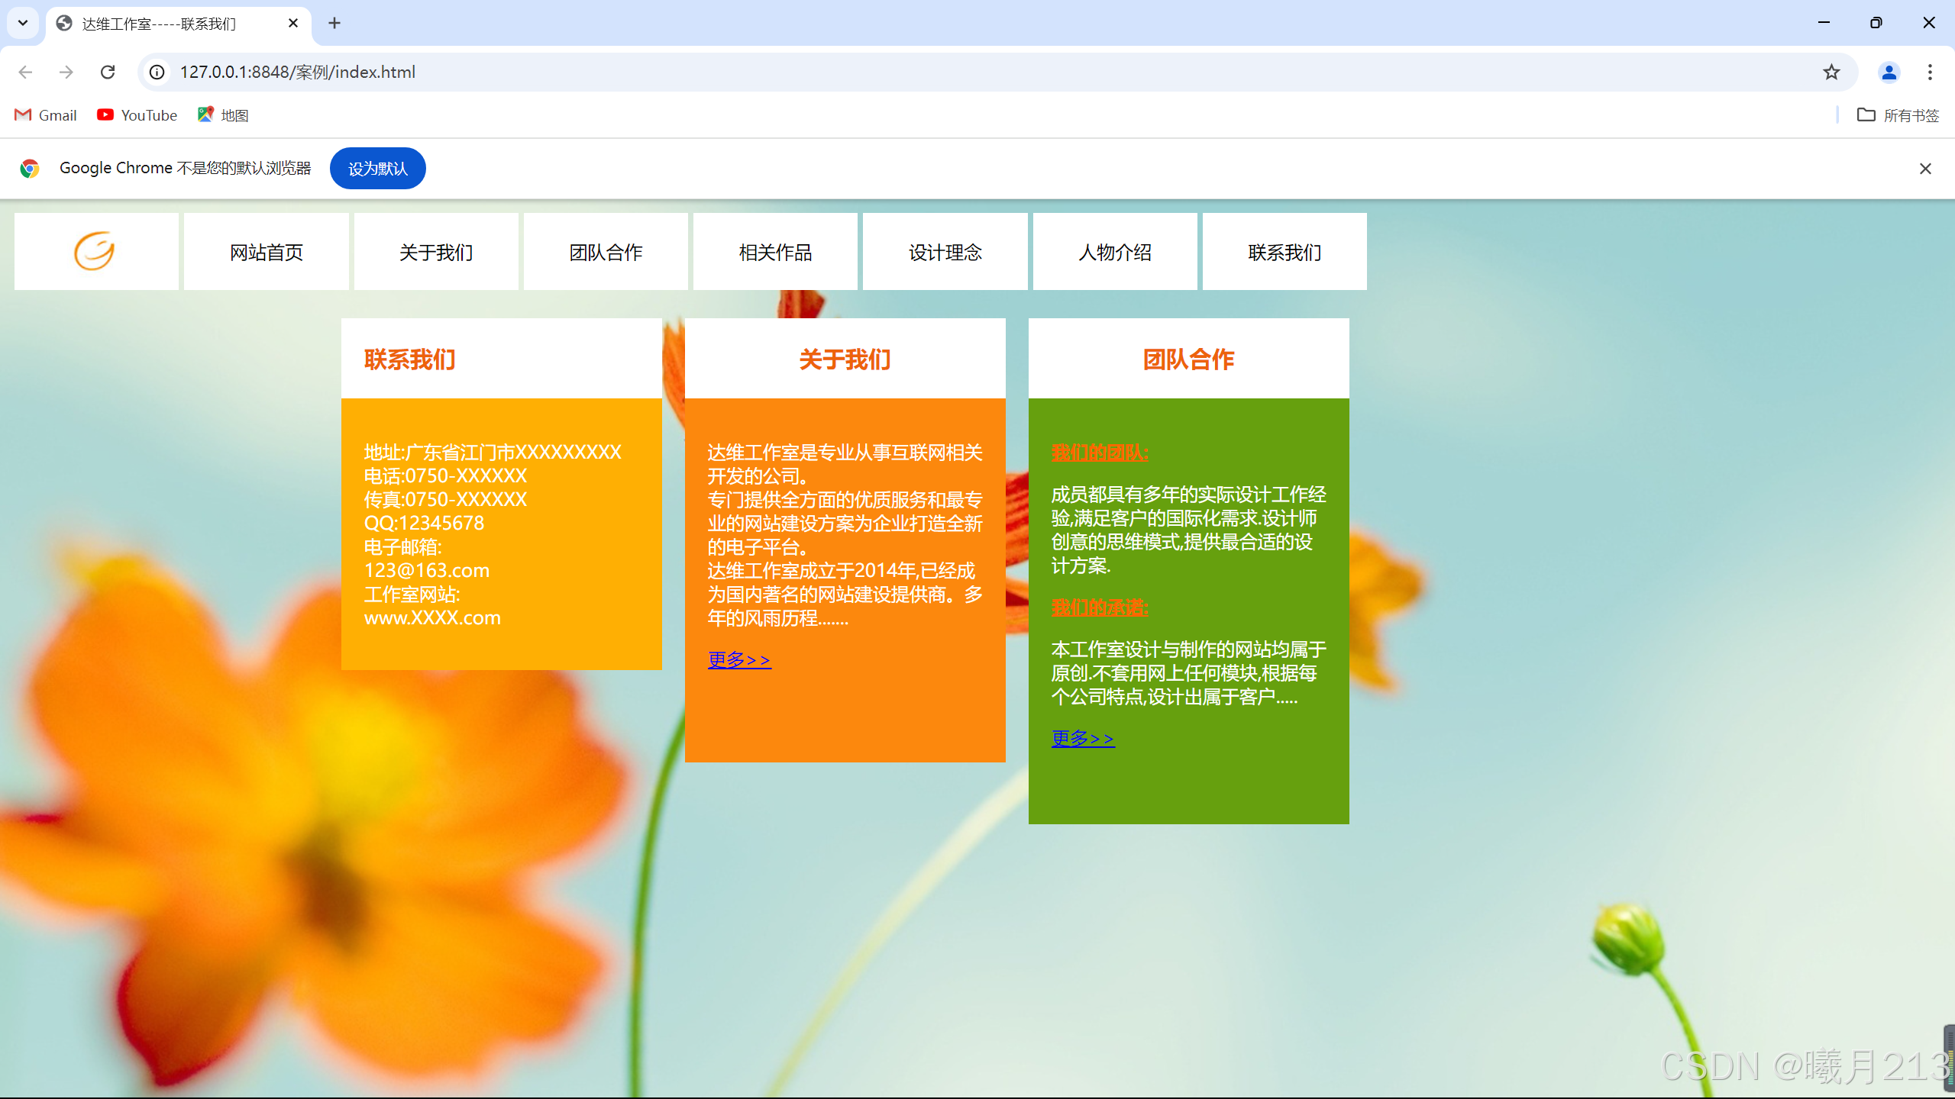Follow 更多>> link in 团队合作 card
Viewport: 1955px width, 1099px height.
[x=1082, y=738]
